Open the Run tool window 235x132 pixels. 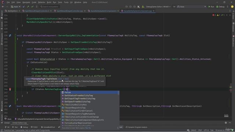coord(15,127)
